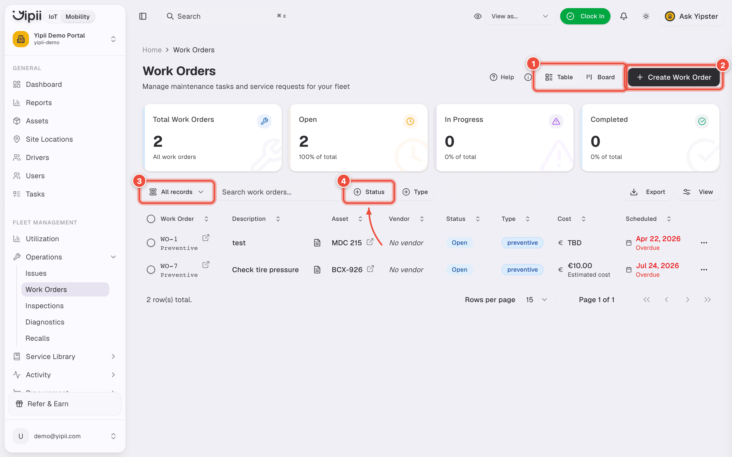Switch theme with the sun icon

[x=646, y=16]
